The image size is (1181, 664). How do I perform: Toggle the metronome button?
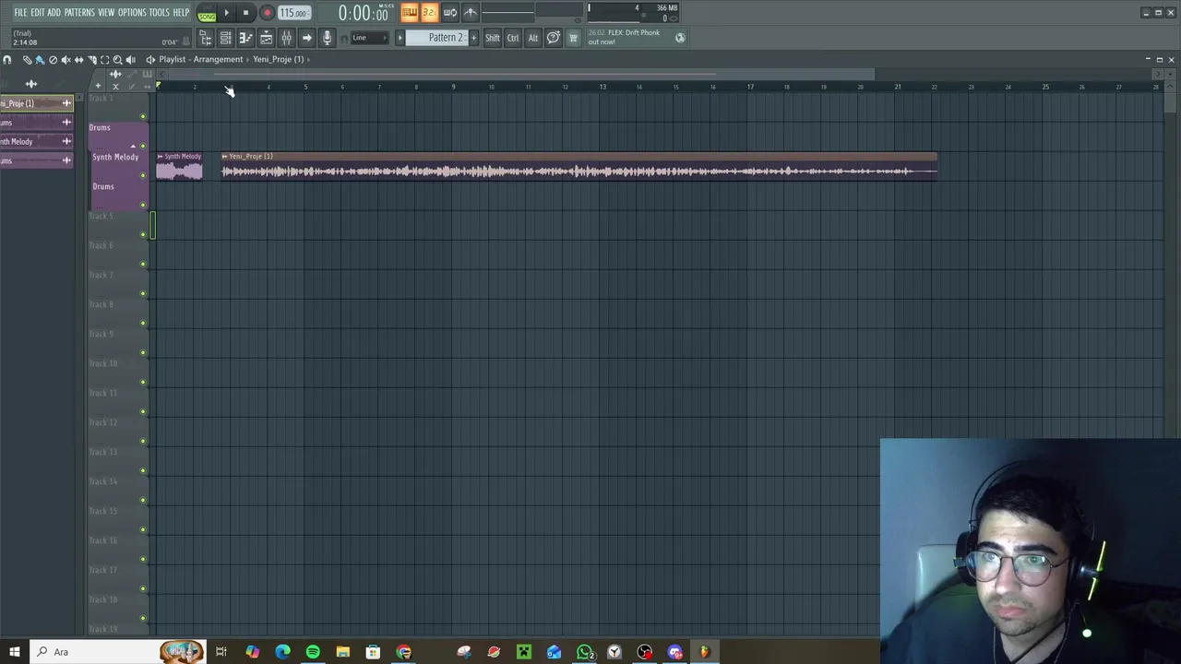pyautogui.click(x=470, y=12)
